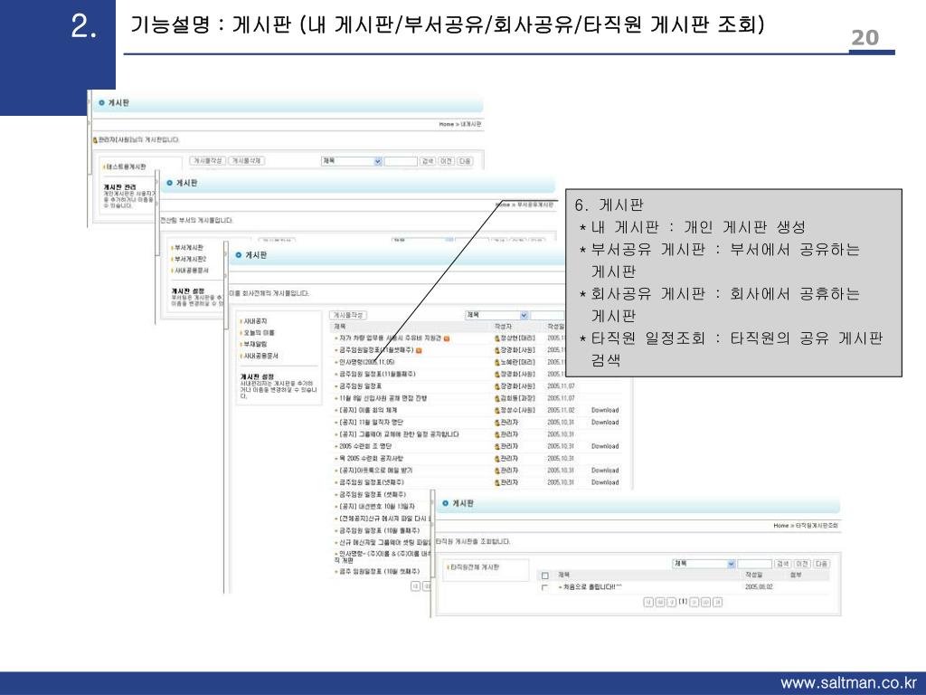Download attachment of '2005 수련회 조 명단'
The height and width of the screenshot is (695, 926).
tap(605, 446)
